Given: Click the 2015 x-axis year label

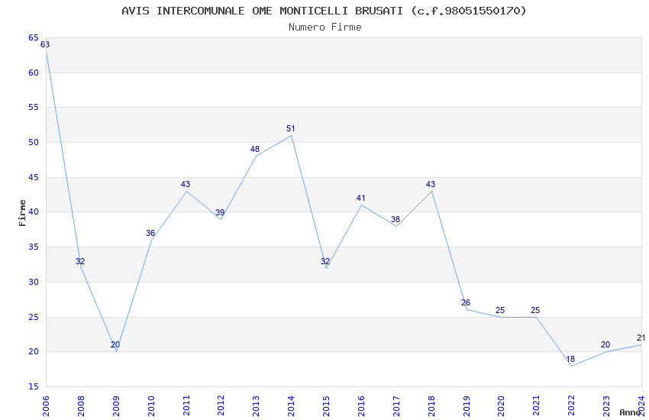Looking at the screenshot, I should [326, 405].
